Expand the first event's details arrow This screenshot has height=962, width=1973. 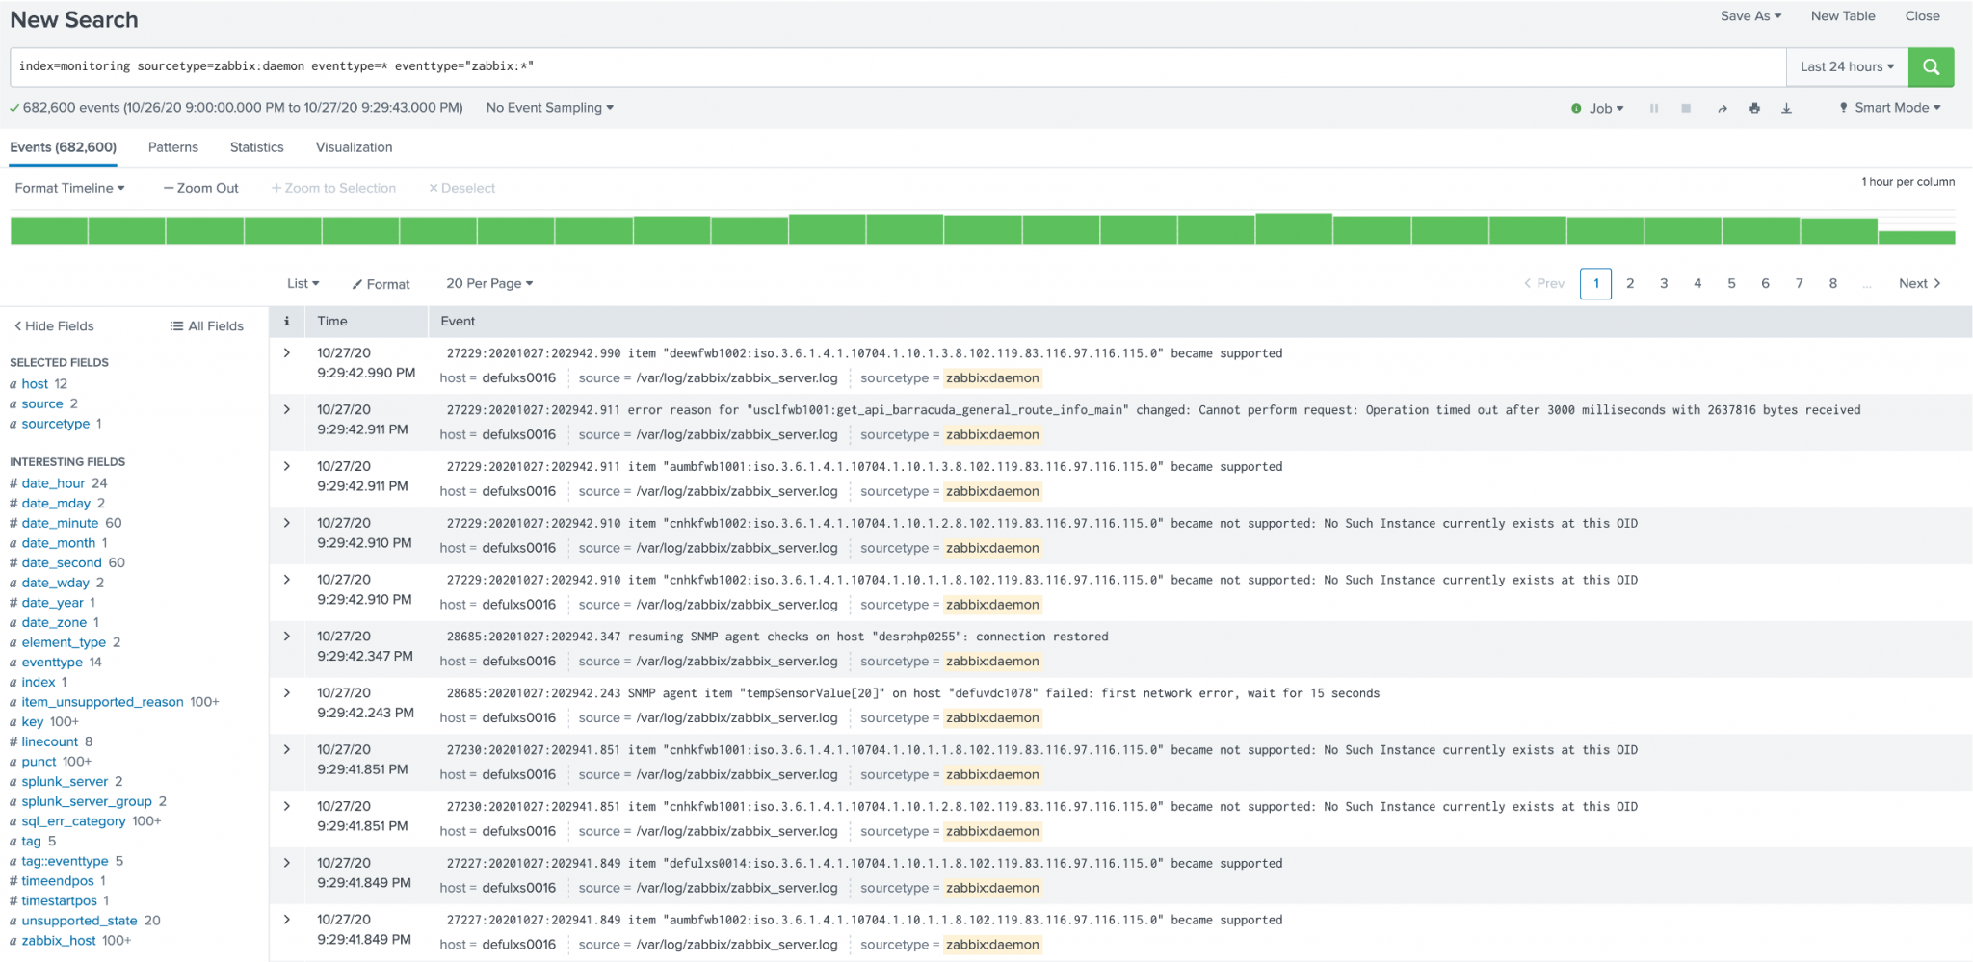pyautogui.click(x=286, y=352)
